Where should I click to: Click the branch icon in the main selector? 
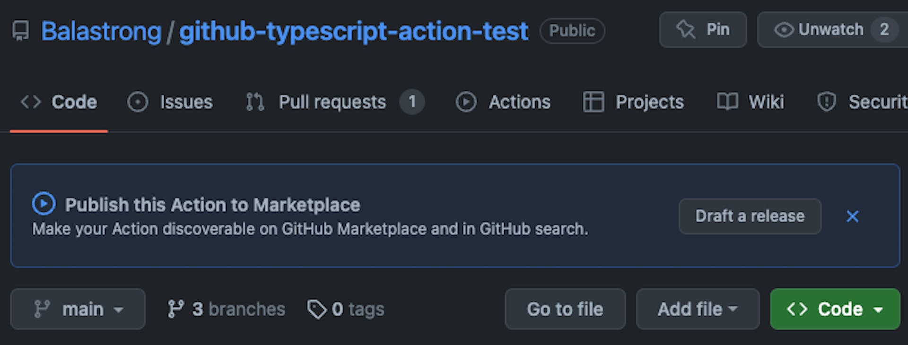click(x=42, y=309)
